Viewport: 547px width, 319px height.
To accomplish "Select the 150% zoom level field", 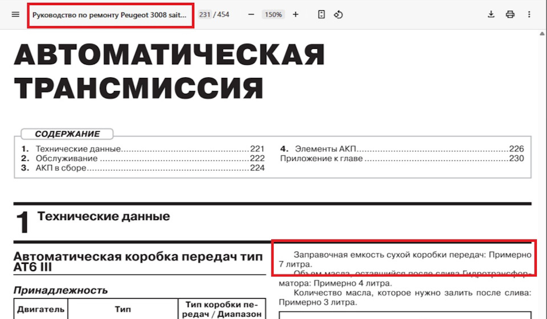I will click(x=273, y=15).
